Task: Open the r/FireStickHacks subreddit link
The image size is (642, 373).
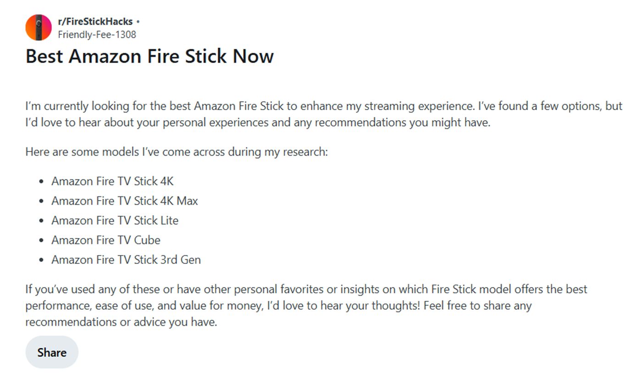Action: pos(95,22)
